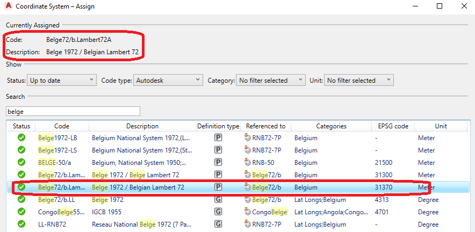Click datum icon beside Belge72/b in Belge72/b.LL row
Screen dimensions: 475x232
pyautogui.click(x=248, y=200)
